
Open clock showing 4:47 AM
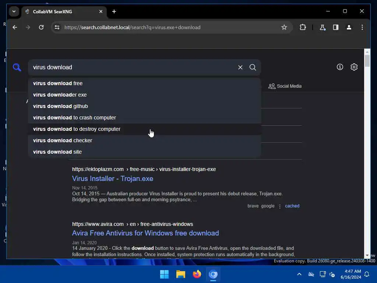(351, 274)
